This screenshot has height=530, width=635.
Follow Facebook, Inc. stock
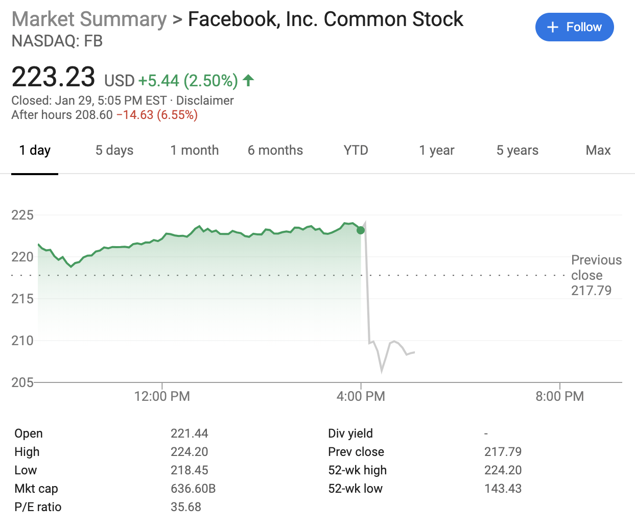coord(574,27)
